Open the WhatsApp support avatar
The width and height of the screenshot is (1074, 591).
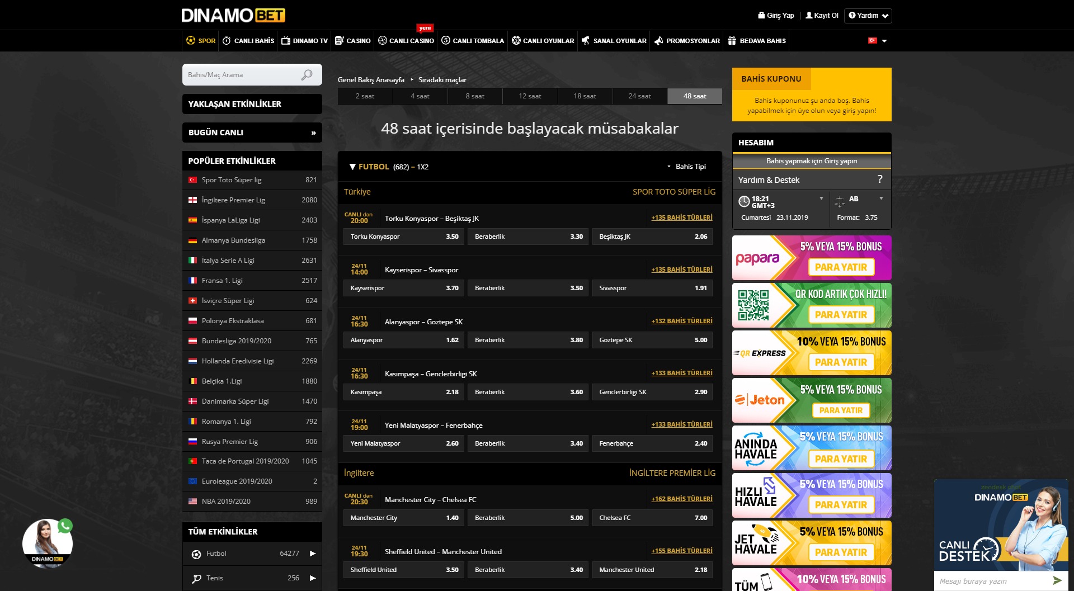pos(48,543)
